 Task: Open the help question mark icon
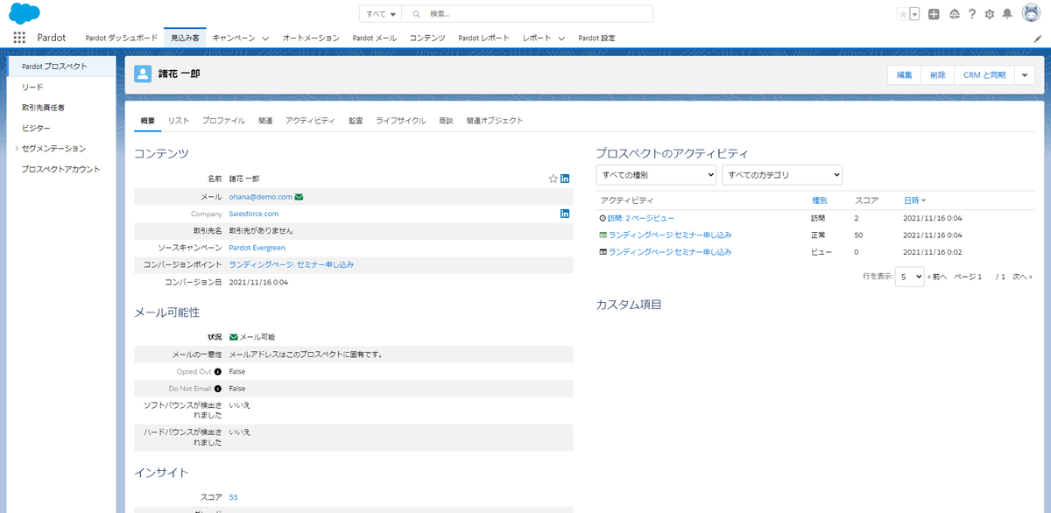(972, 14)
